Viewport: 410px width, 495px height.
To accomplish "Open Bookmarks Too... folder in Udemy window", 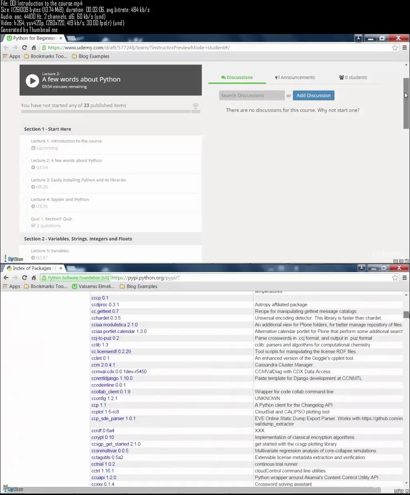I will [46, 56].
